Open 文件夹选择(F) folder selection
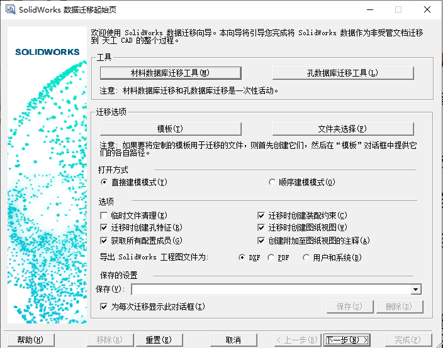The width and height of the screenshot is (443, 348). [343, 129]
